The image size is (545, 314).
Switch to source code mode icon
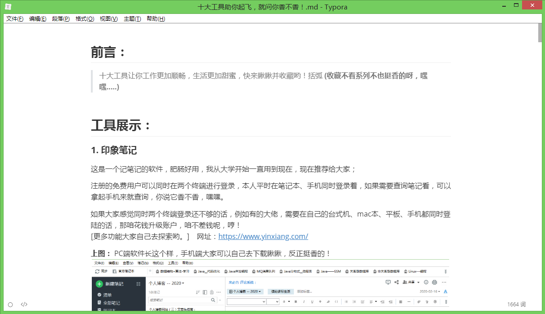click(24, 305)
